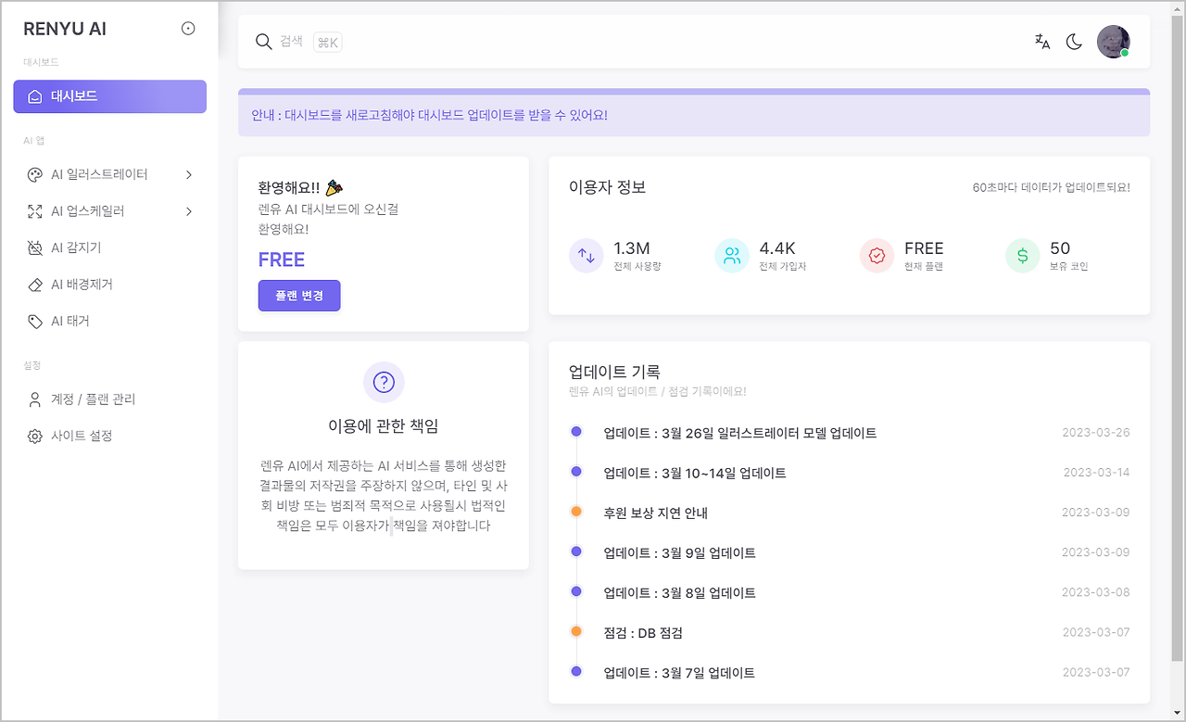Open the profile avatar menu
The image size is (1186, 722).
pos(1113,41)
